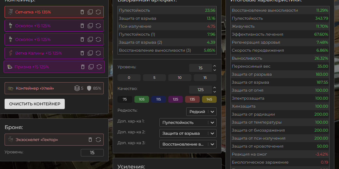Viewport: 339px width, 169px height.
Task: Open Доп. хар-ка 1 dropdown Пулестойкость
Action: click(x=188, y=122)
